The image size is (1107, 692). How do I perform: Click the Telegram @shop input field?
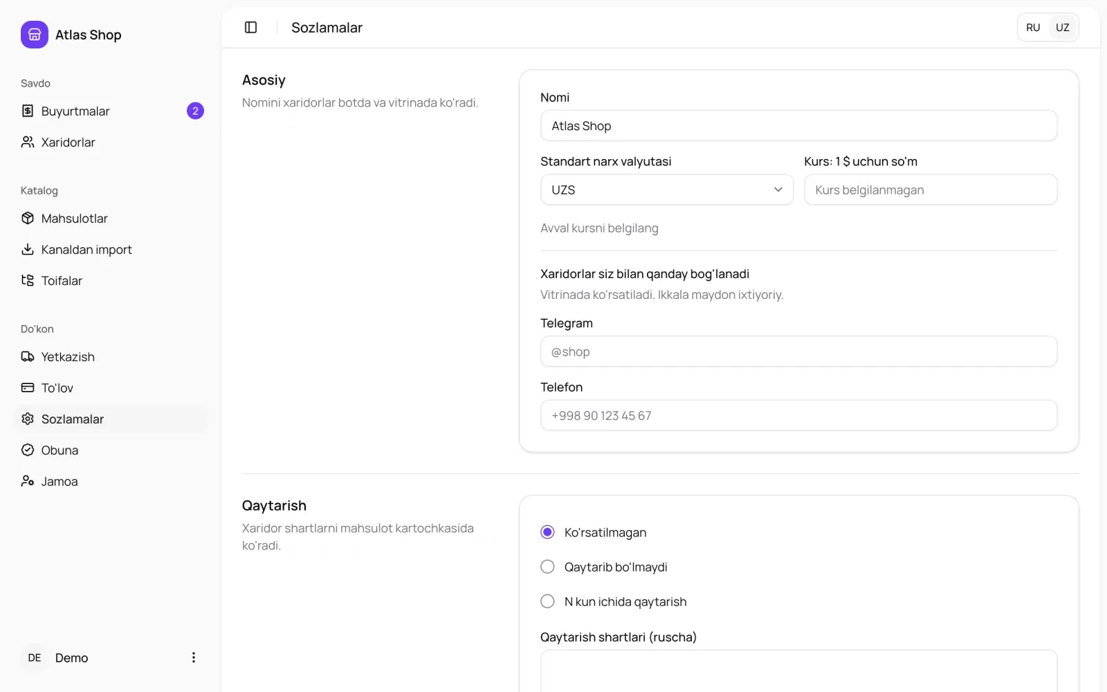pyautogui.click(x=798, y=352)
